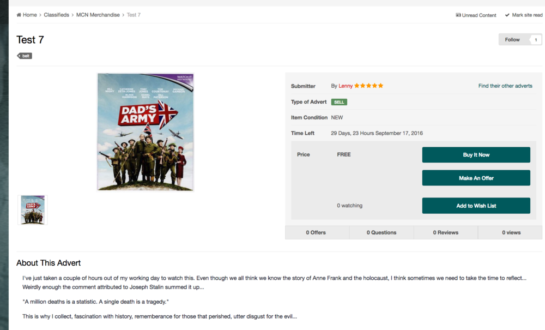Switch to the 0 Offers tab
Screen dimensions: 545x330
click(x=317, y=232)
